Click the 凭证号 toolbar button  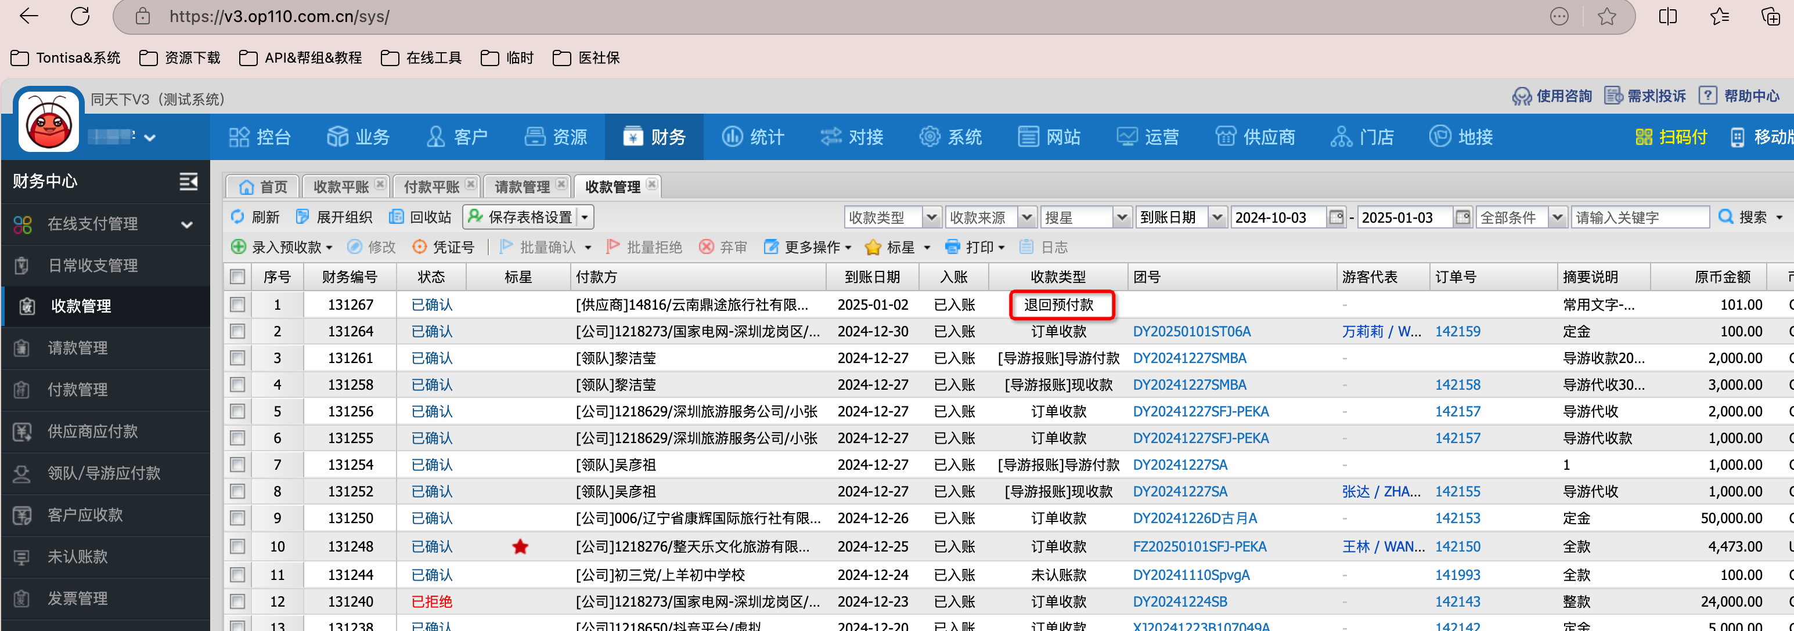point(444,247)
